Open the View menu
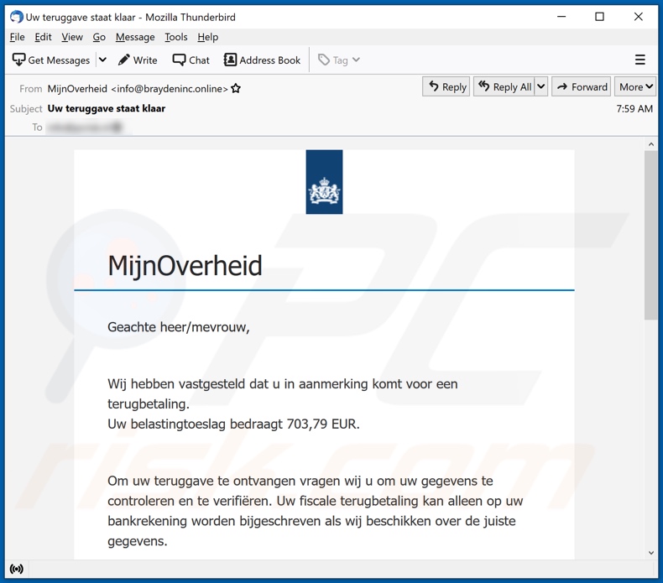Viewport: 663px width, 583px height. (x=72, y=37)
